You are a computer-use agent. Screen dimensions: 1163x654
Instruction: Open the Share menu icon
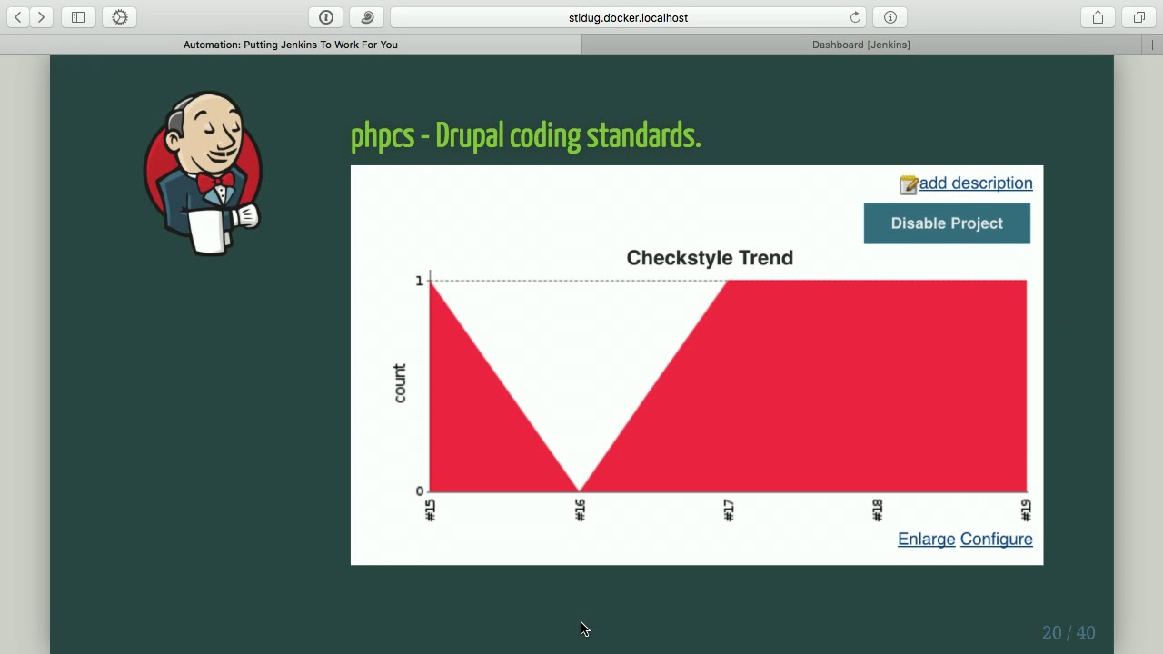click(x=1098, y=17)
